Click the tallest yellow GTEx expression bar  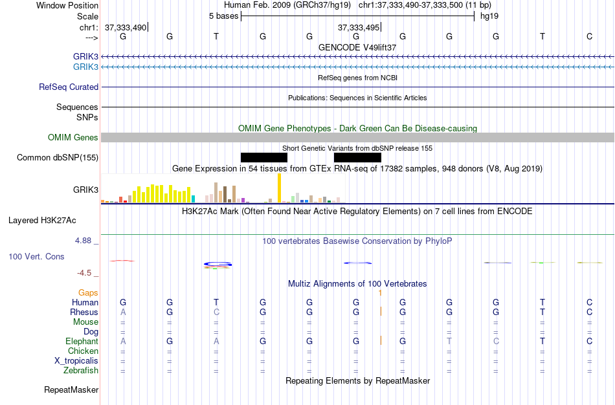(x=279, y=188)
